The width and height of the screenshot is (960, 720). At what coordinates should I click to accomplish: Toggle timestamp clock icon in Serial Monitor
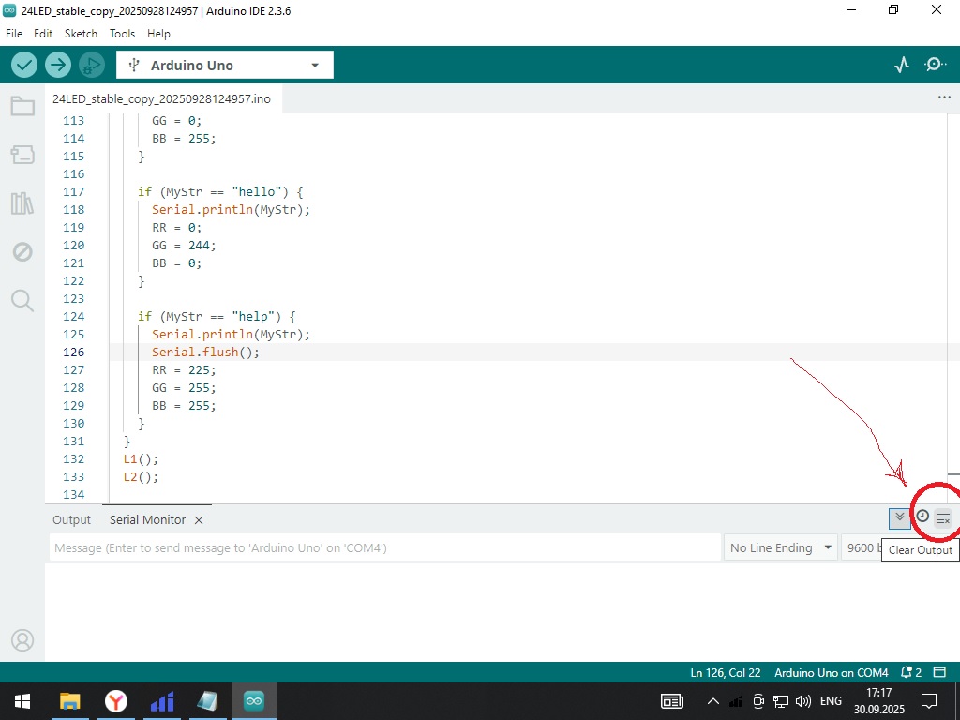tap(922, 517)
